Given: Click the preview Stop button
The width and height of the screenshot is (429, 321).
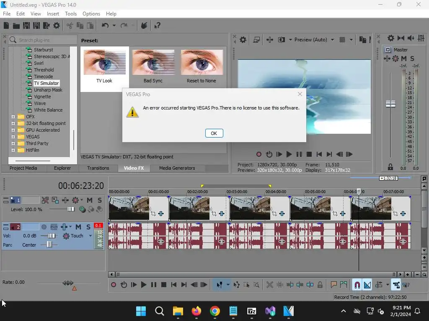Looking at the screenshot, I should click(309, 154).
